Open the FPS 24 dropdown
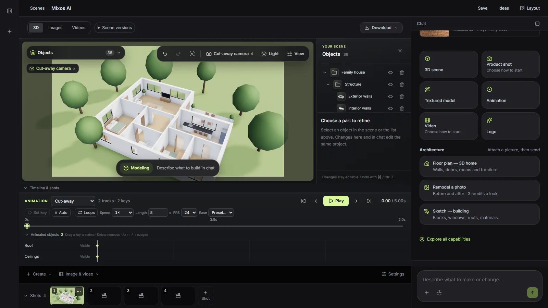548x308 pixels. 189,213
